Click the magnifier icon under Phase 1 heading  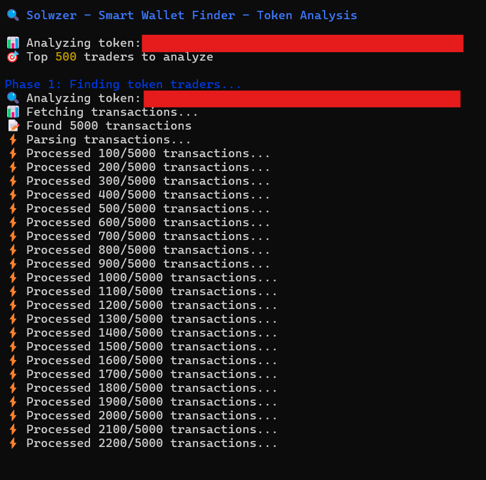[x=13, y=98]
